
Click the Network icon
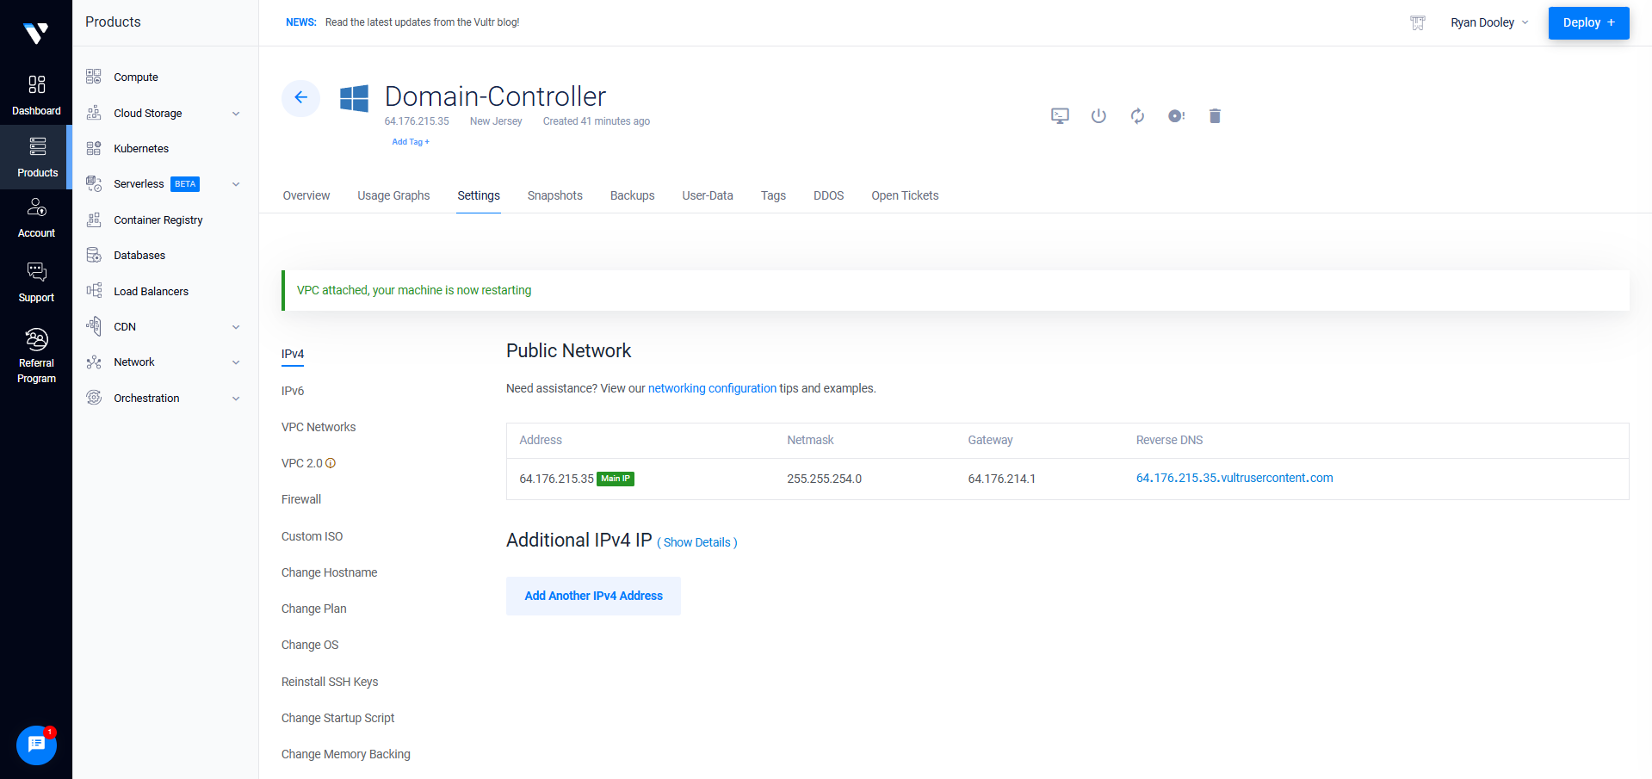point(94,362)
